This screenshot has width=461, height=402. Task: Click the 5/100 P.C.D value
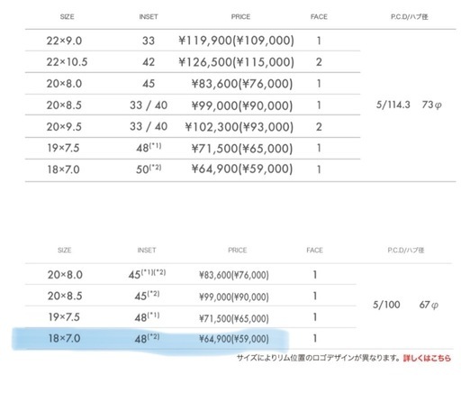click(x=386, y=305)
